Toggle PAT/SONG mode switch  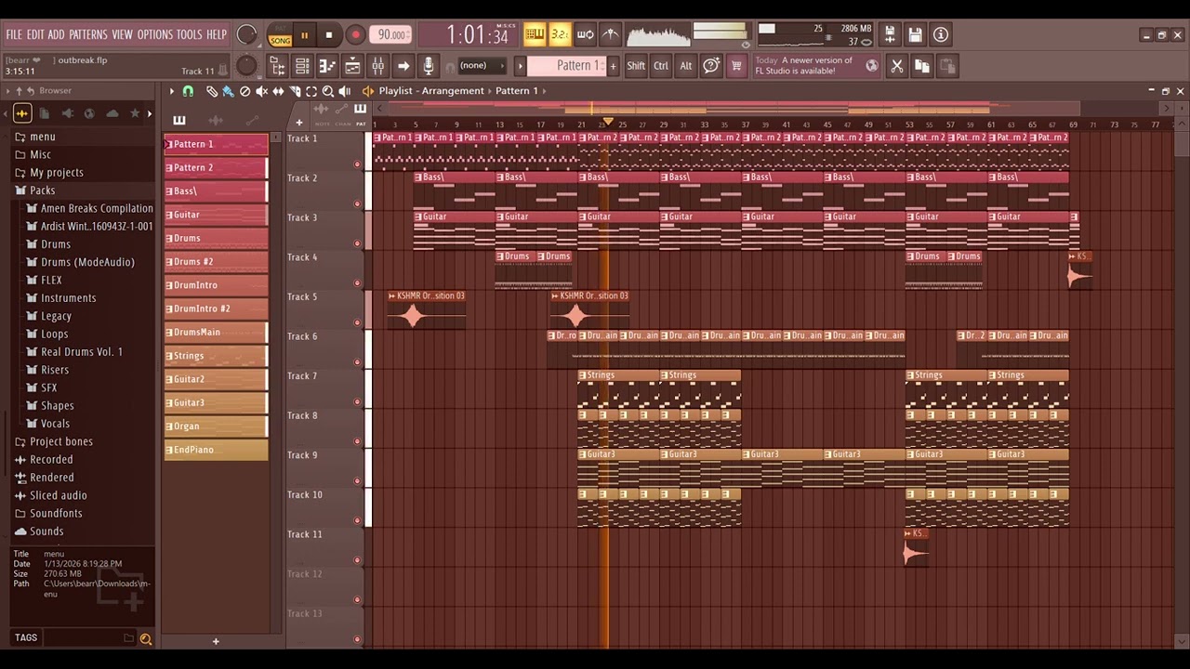tap(280, 35)
